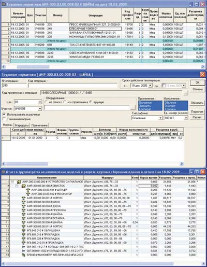Collapse the СВИСТОК tree node

click(x=17, y=186)
